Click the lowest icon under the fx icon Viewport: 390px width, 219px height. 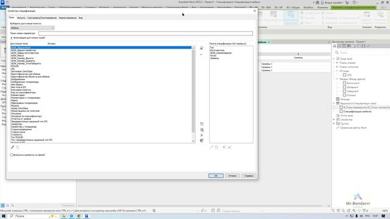tap(202, 141)
